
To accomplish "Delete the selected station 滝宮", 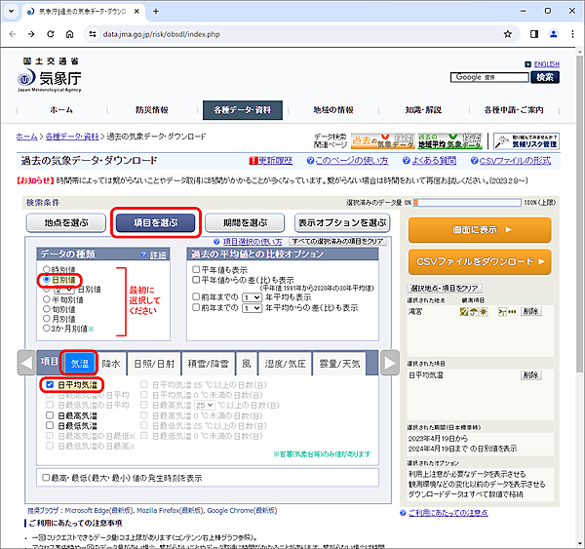I will pyautogui.click(x=531, y=311).
